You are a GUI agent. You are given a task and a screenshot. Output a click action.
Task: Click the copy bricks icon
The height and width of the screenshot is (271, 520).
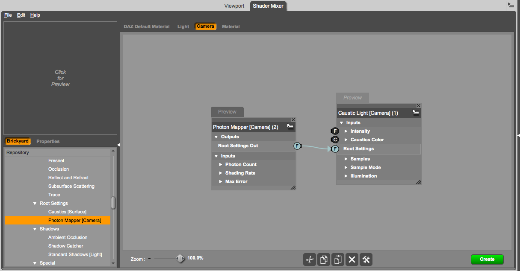click(324, 259)
